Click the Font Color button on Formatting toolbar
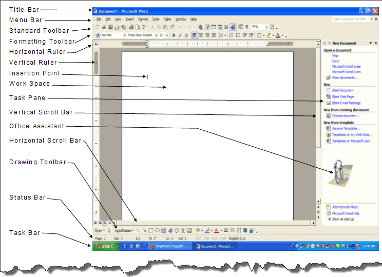The height and width of the screenshot is (277, 382). (x=278, y=35)
